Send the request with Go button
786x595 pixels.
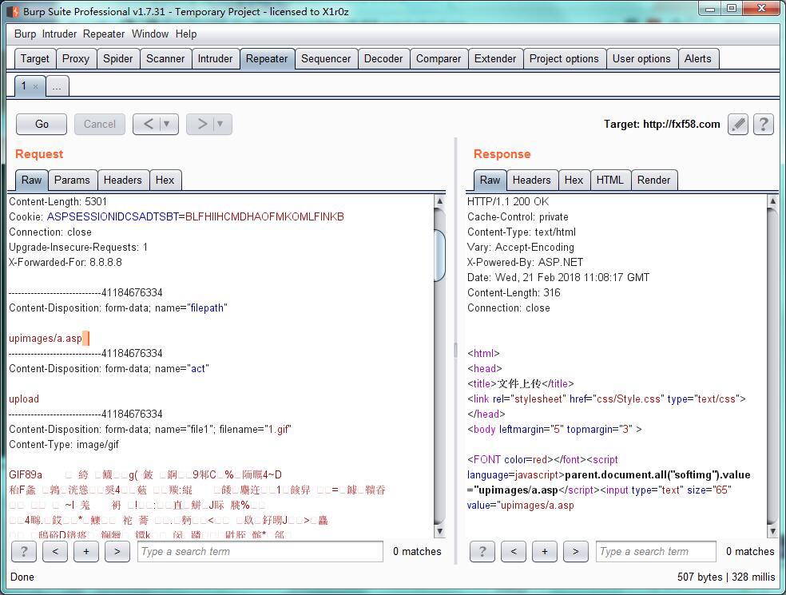[42, 124]
